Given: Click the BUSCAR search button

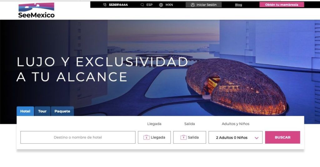Looking at the screenshot, I should (282, 137).
